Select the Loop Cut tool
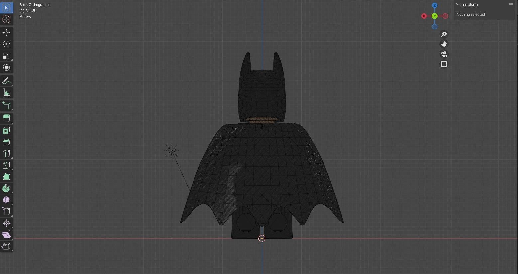Image resolution: width=518 pixels, height=274 pixels. click(x=6, y=154)
